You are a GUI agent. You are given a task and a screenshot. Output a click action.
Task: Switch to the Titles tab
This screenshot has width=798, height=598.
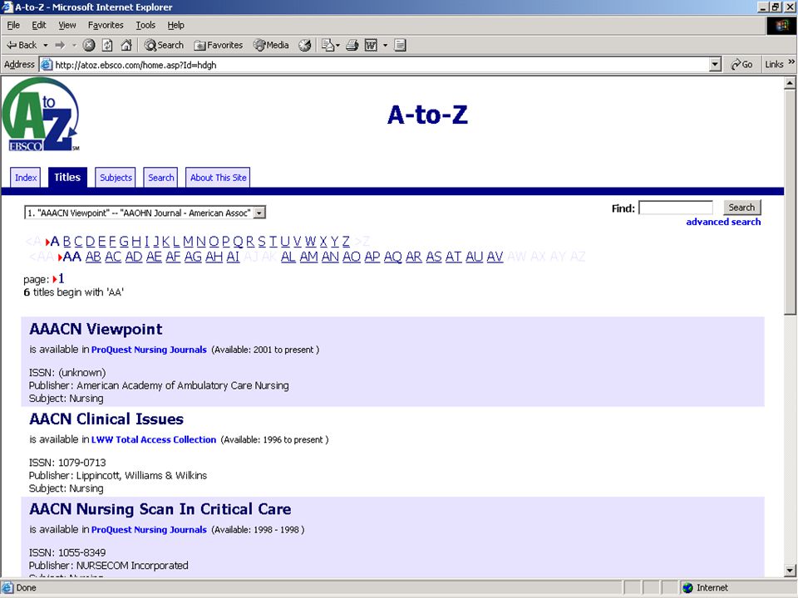point(67,178)
